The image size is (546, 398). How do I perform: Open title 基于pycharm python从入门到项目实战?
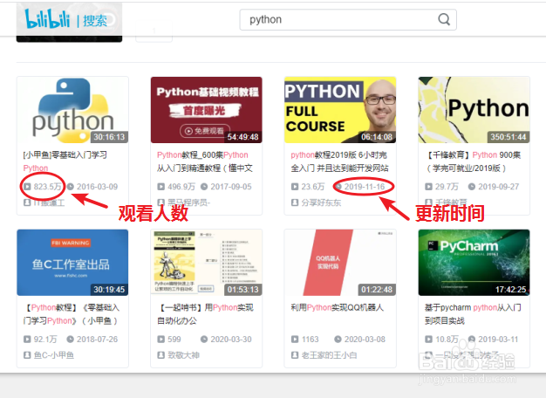[x=473, y=314]
